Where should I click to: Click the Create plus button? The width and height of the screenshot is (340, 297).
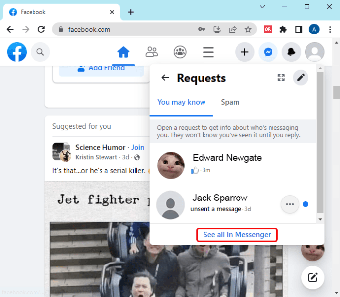(245, 52)
